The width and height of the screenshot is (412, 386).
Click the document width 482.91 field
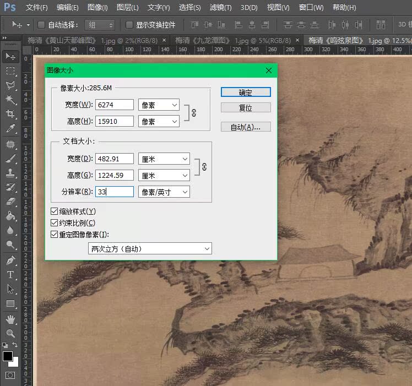115,159
